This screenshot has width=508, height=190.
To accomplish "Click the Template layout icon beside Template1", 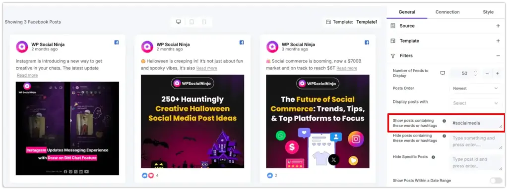I will [328, 22].
